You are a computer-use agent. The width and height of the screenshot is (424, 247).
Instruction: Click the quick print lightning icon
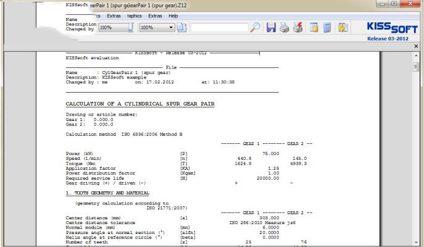point(297,27)
